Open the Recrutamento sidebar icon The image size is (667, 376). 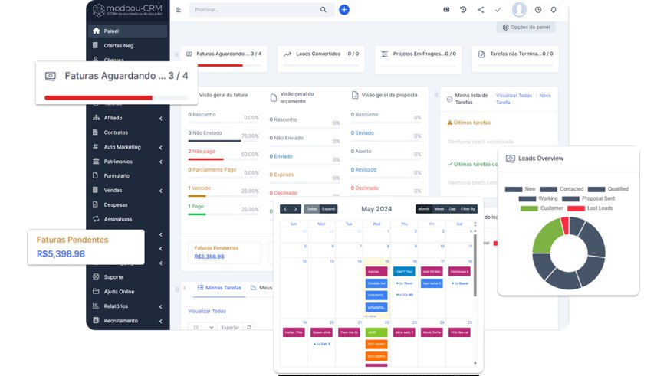tap(96, 320)
